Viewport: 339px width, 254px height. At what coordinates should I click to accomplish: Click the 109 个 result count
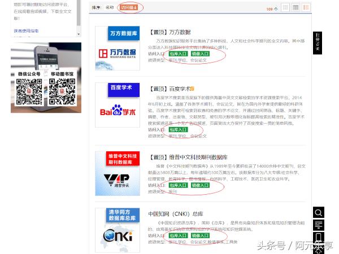[272, 9]
